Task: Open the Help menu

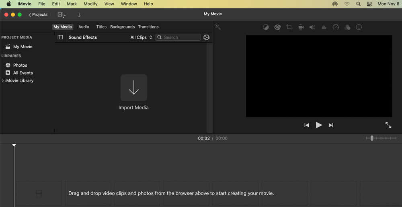Action: click(148, 4)
